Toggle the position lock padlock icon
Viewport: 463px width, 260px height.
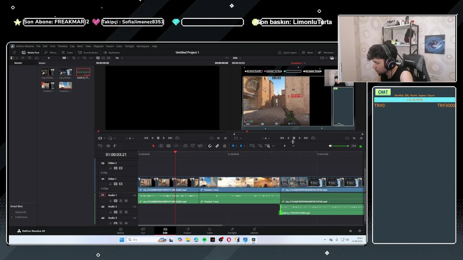pos(224,146)
